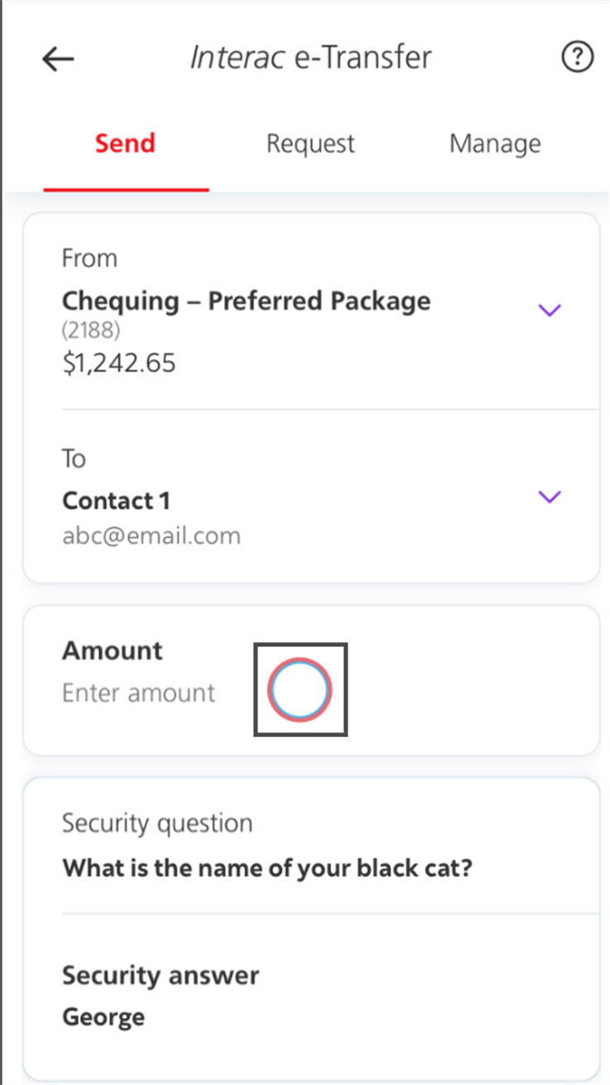
Task: Open the Request tab
Action: click(x=310, y=143)
